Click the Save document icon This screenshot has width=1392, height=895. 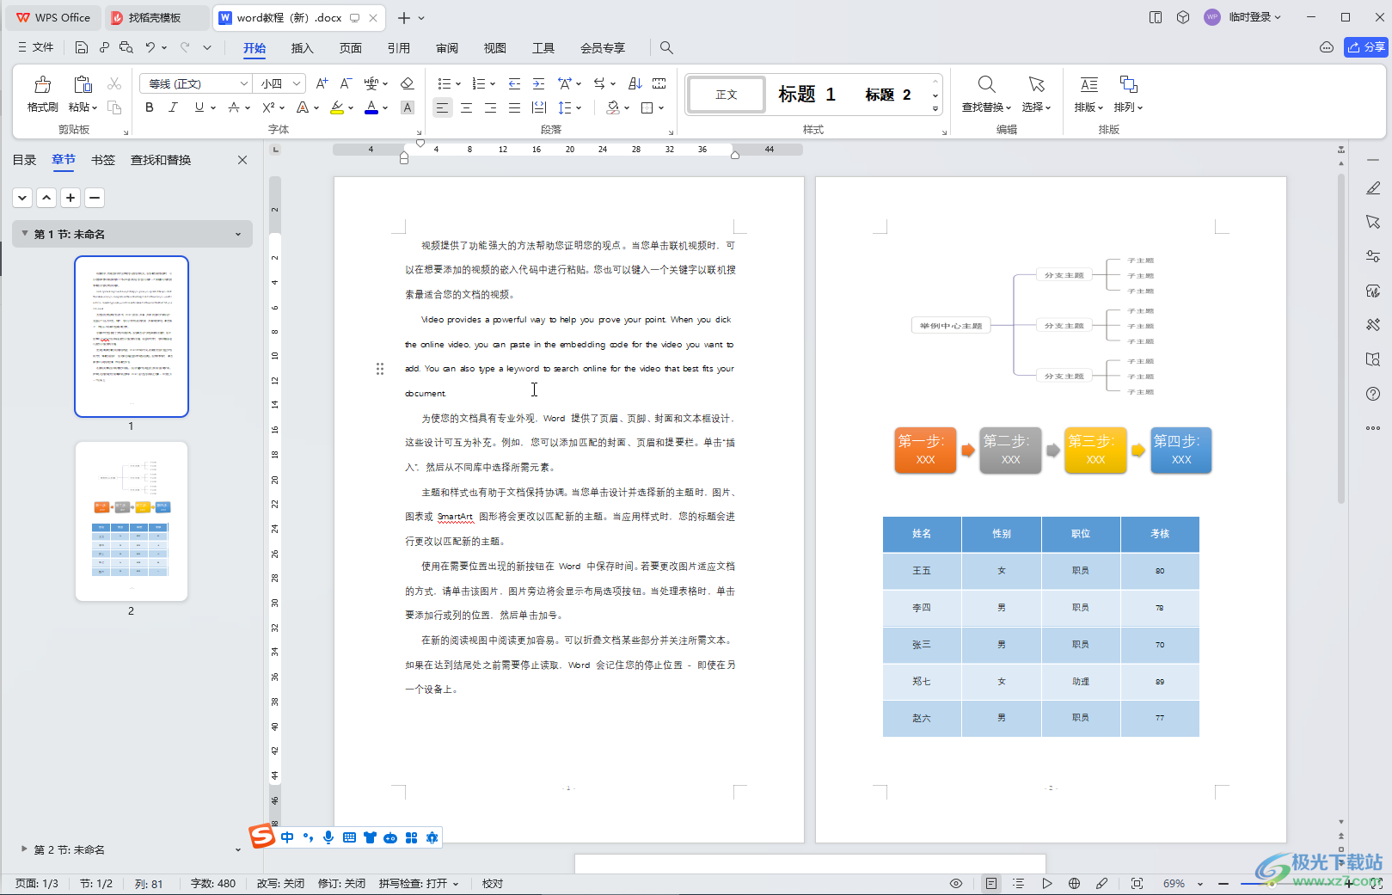(82, 47)
